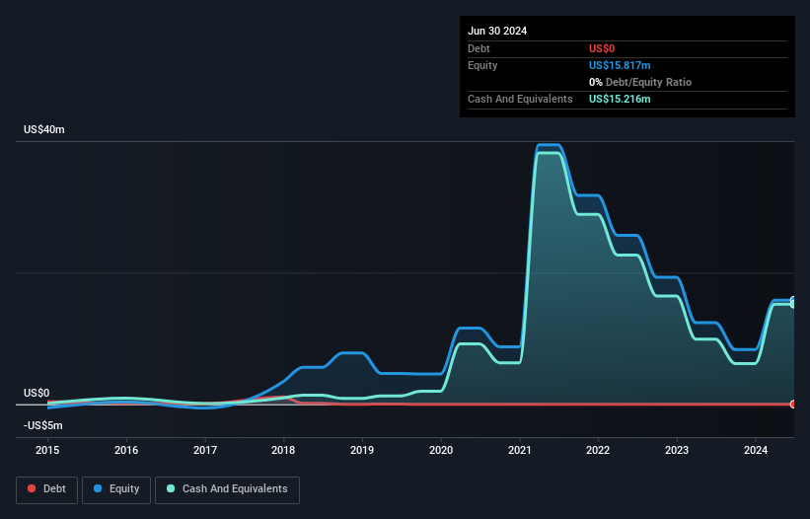This screenshot has width=810, height=519.
Task: Click the US$40m y-axis label
Action: [x=44, y=129]
